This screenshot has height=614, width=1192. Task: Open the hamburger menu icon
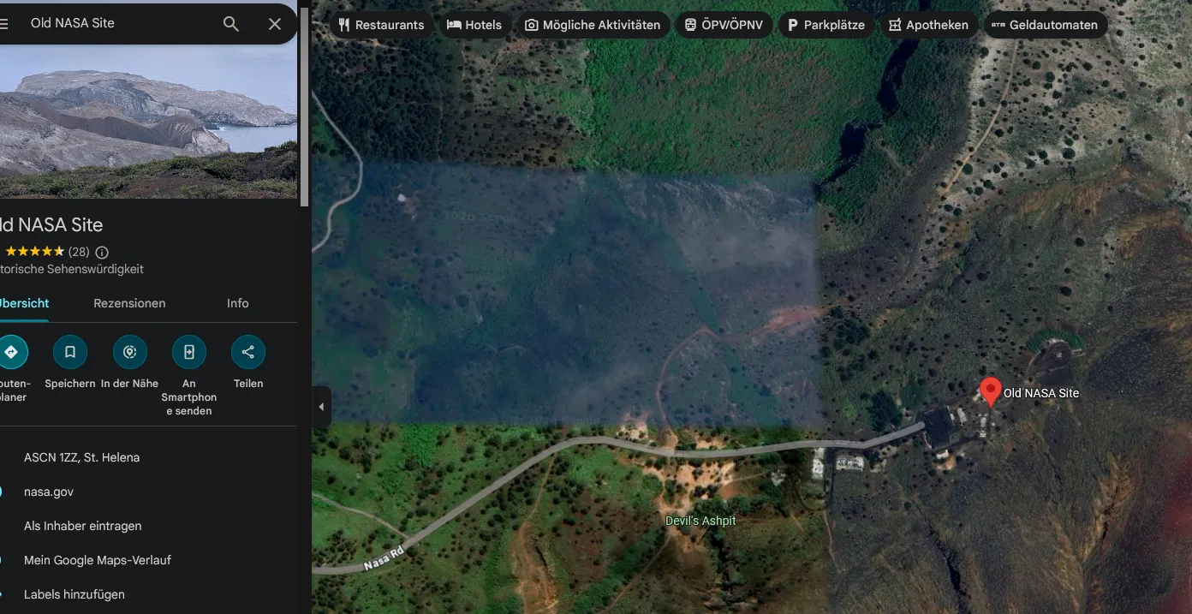3,24
